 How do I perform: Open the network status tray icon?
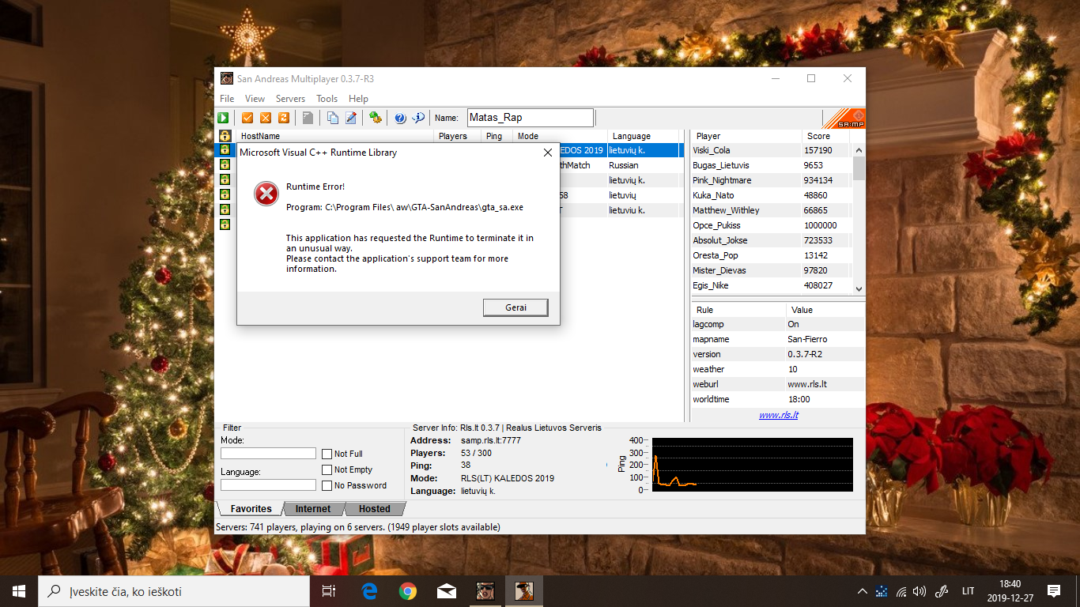tap(901, 590)
